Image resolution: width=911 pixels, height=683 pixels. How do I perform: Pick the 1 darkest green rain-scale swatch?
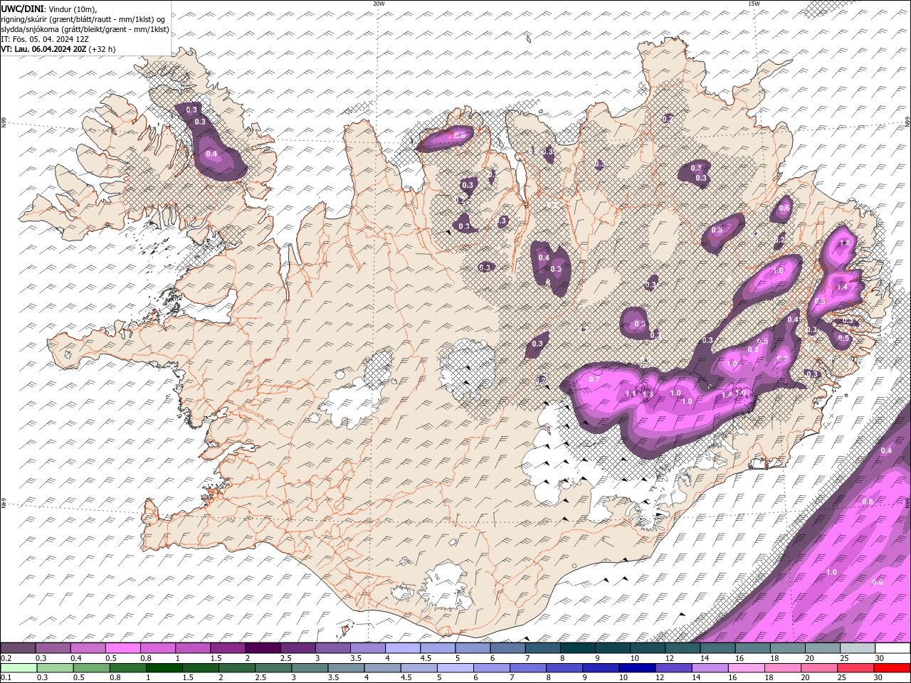coord(164,667)
